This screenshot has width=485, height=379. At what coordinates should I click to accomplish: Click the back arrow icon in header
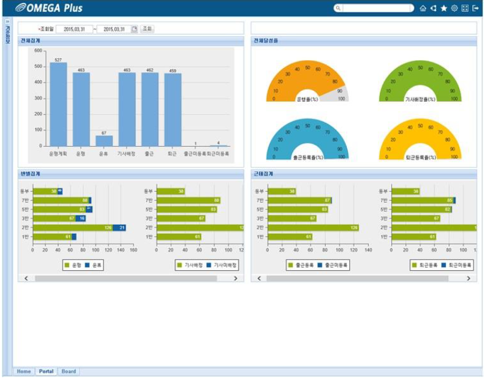point(433,8)
